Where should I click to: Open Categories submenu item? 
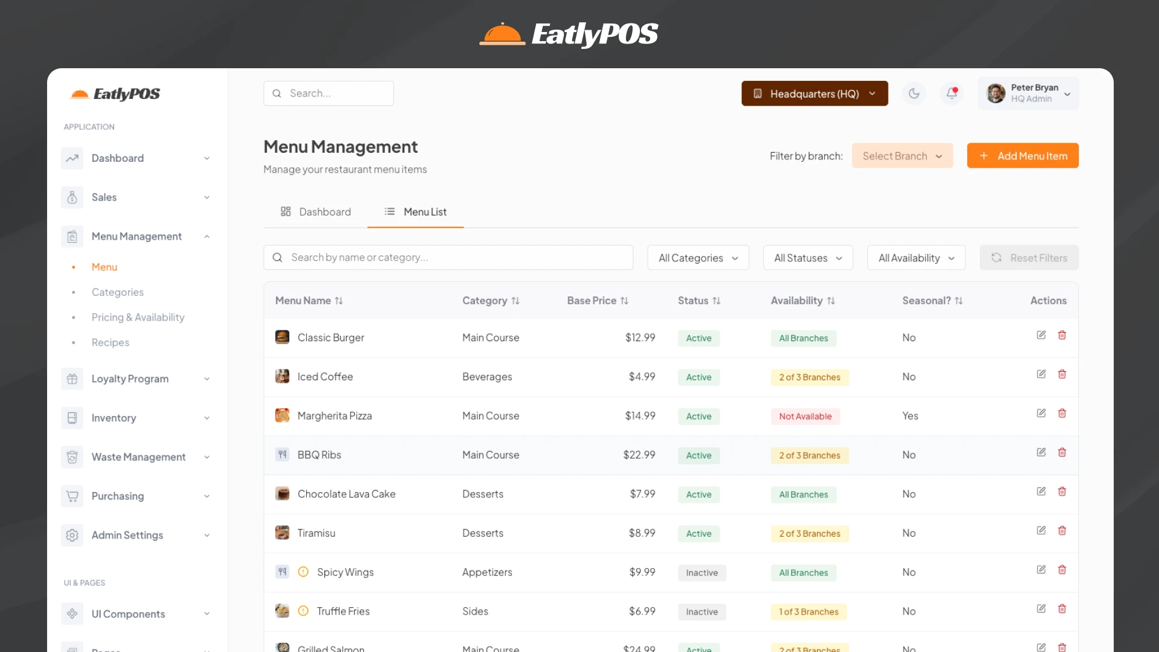tap(118, 292)
